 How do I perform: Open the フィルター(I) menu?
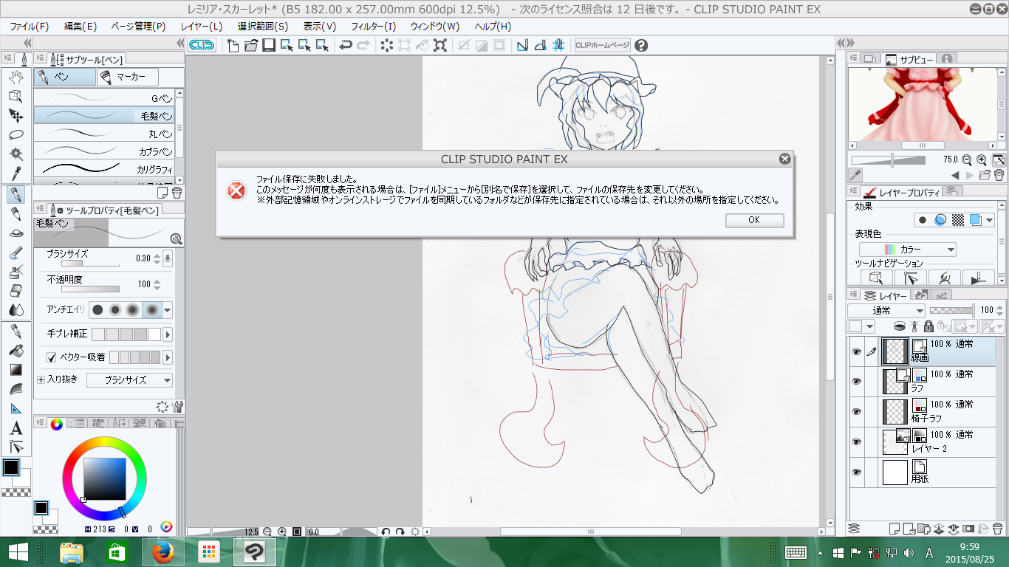click(373, 26)
